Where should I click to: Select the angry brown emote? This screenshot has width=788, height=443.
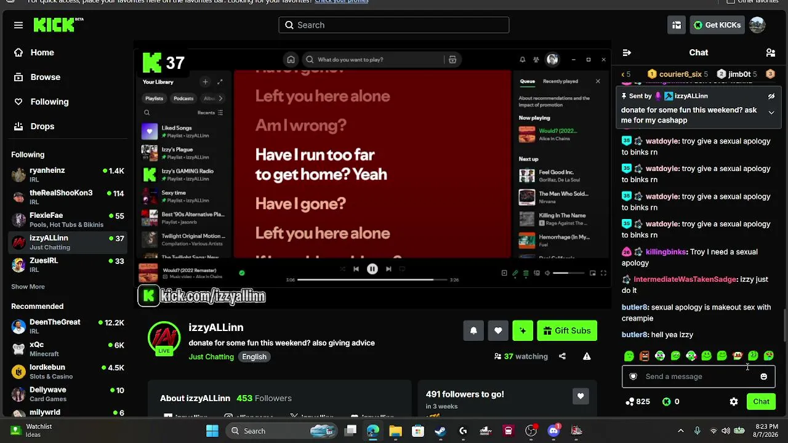644,356
